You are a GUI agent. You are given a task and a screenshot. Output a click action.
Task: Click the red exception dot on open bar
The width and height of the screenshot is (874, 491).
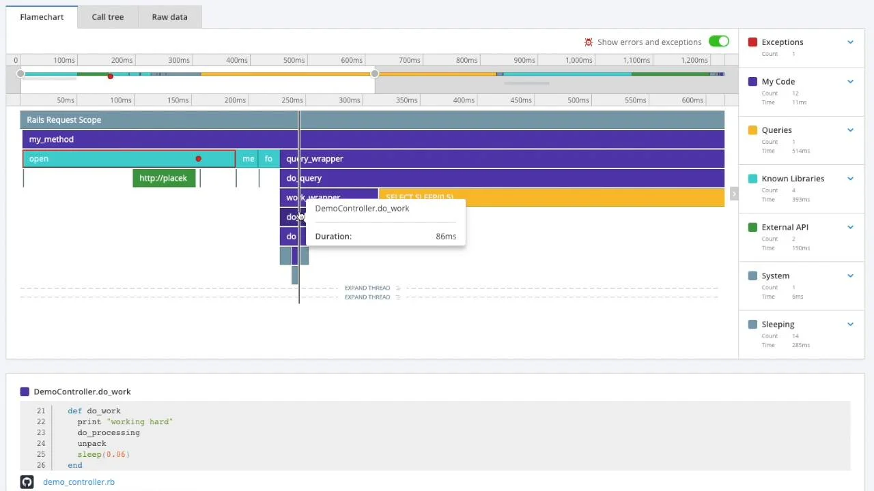click(x=198, y=159)
